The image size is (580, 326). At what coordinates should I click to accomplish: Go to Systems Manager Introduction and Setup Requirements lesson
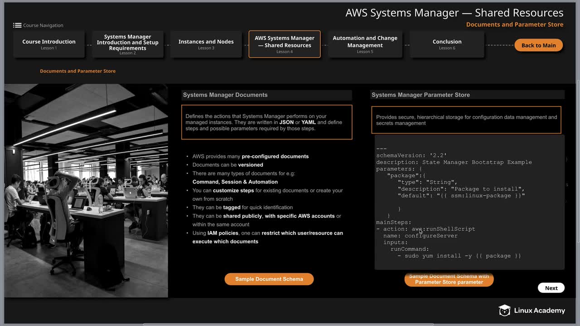[128, 44]
